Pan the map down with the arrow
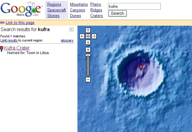 88,42
